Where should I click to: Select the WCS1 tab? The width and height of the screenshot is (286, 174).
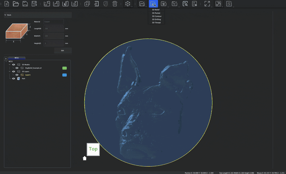point(17,58)
